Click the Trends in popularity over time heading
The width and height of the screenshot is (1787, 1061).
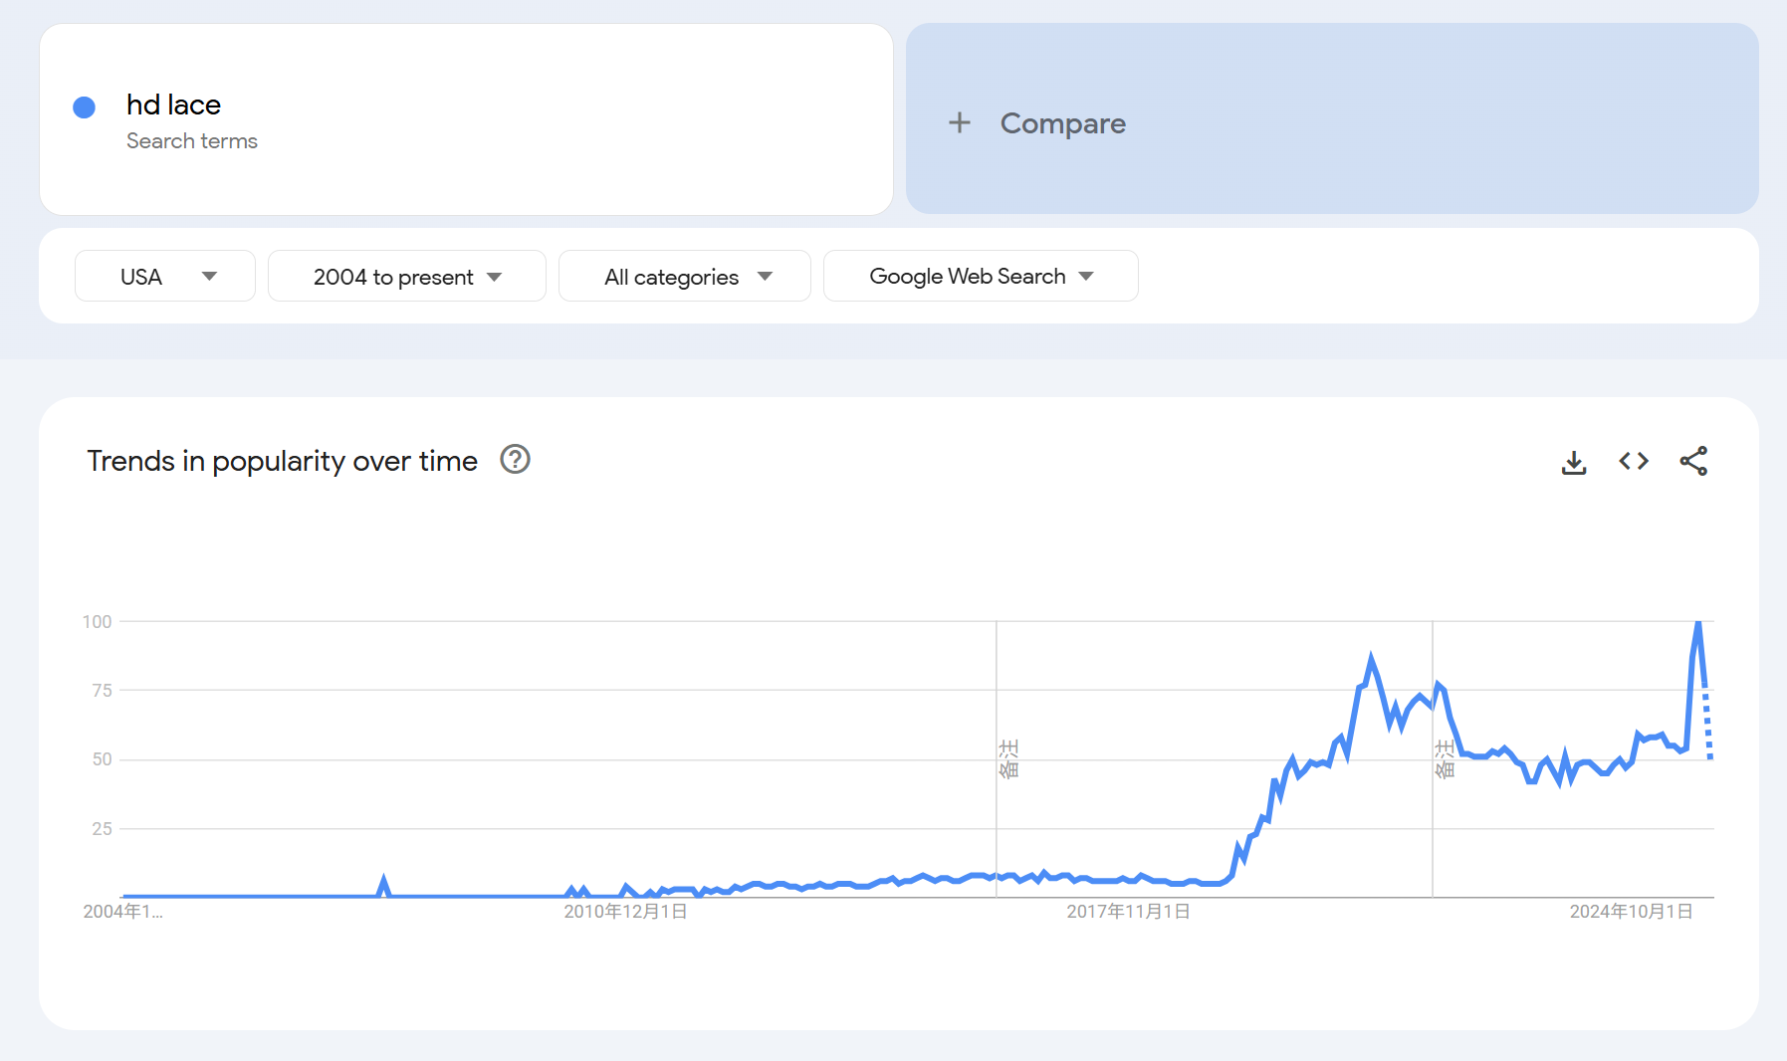[282, 461]
